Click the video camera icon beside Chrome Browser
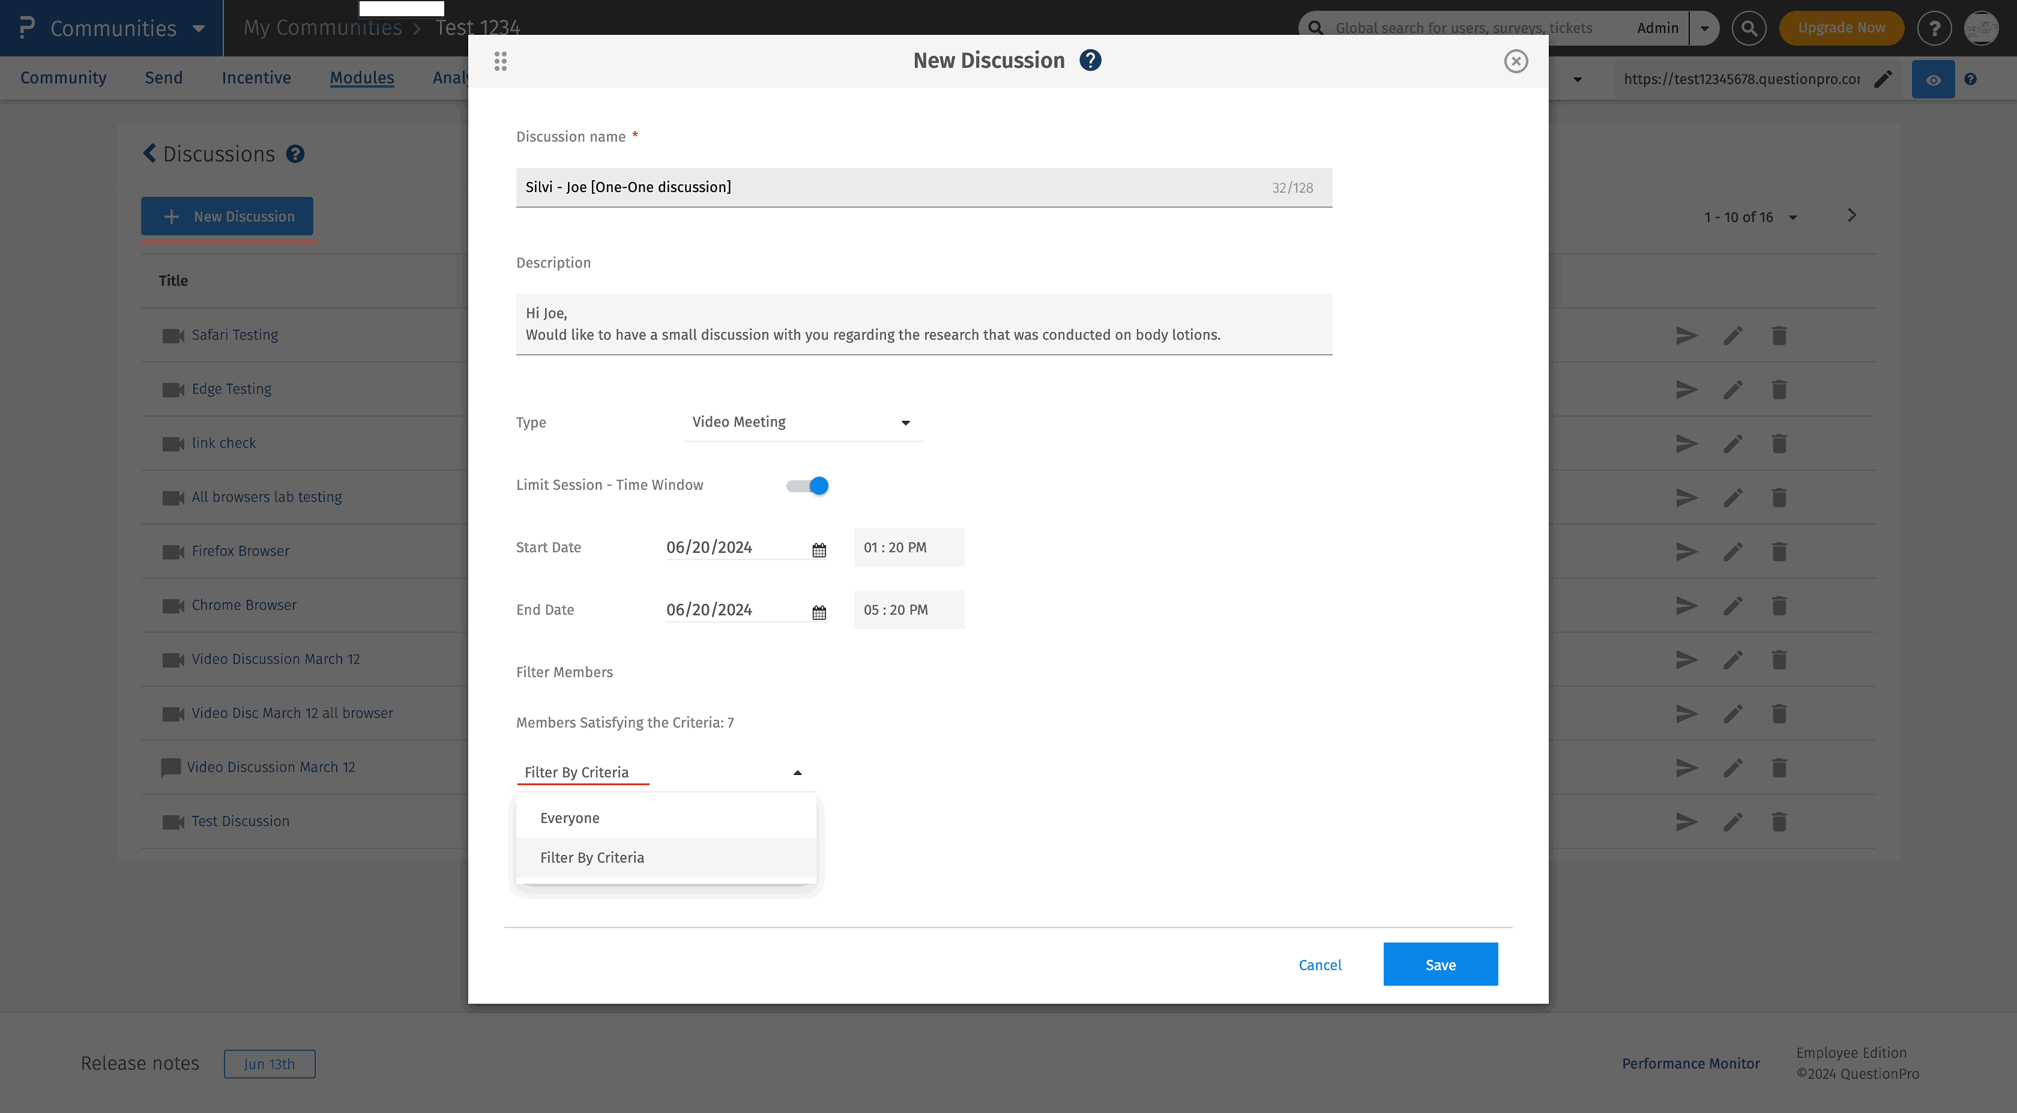The height and width of the screenshot is (1113, 2017). click(173, 605)
